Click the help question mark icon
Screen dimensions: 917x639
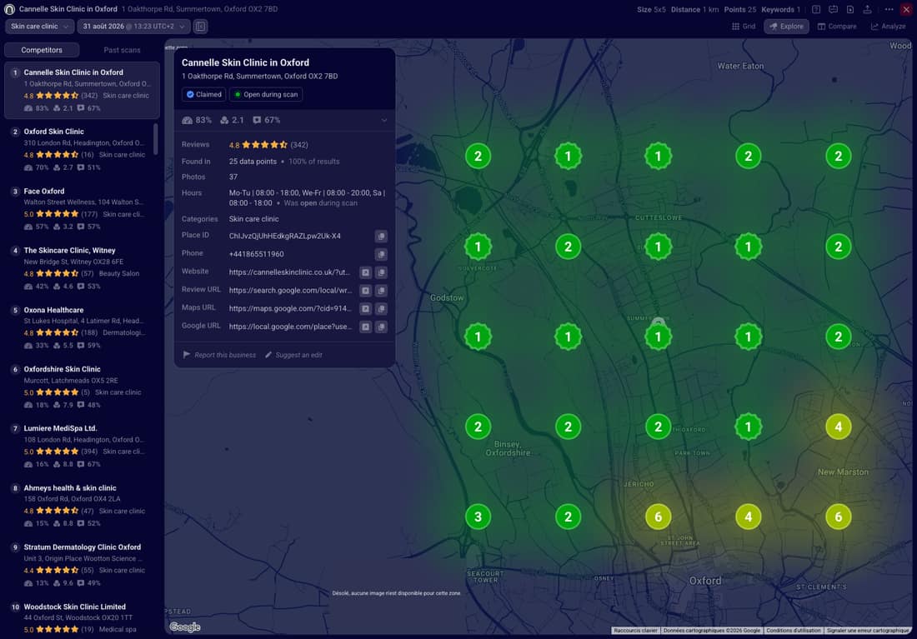point(816,9)
